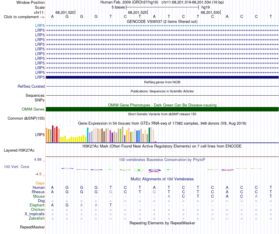Click the Mouse alignment row label
279x234 pixels.
39,196
